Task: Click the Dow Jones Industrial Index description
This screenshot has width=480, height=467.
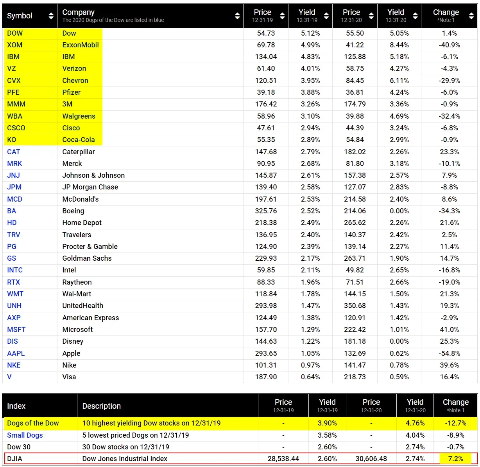Action: (125, 459)
